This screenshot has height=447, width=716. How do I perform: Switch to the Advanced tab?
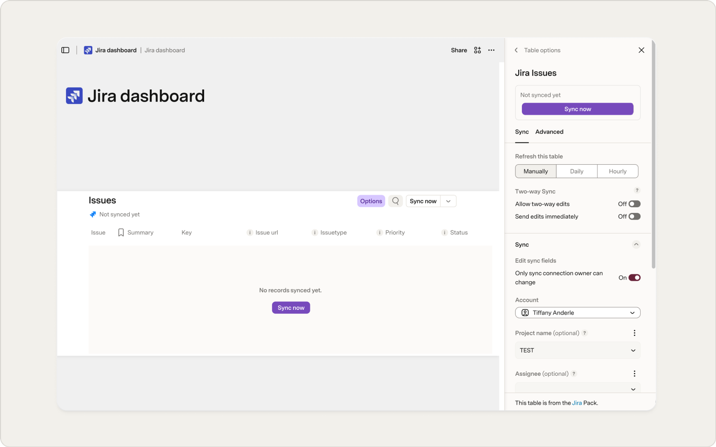(550, 132)
